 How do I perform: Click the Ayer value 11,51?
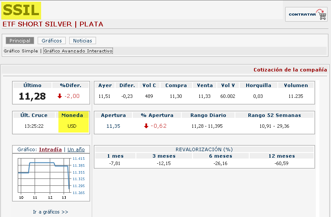[x=104, y=96]
